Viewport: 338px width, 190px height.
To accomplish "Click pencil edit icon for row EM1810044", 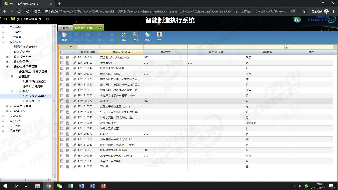I will tap(74, 161).
